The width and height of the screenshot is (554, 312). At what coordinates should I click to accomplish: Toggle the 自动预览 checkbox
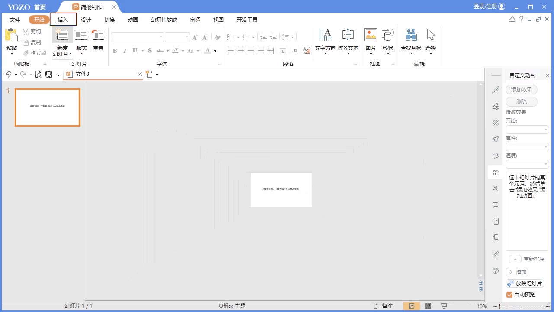[x=509, y=295]
